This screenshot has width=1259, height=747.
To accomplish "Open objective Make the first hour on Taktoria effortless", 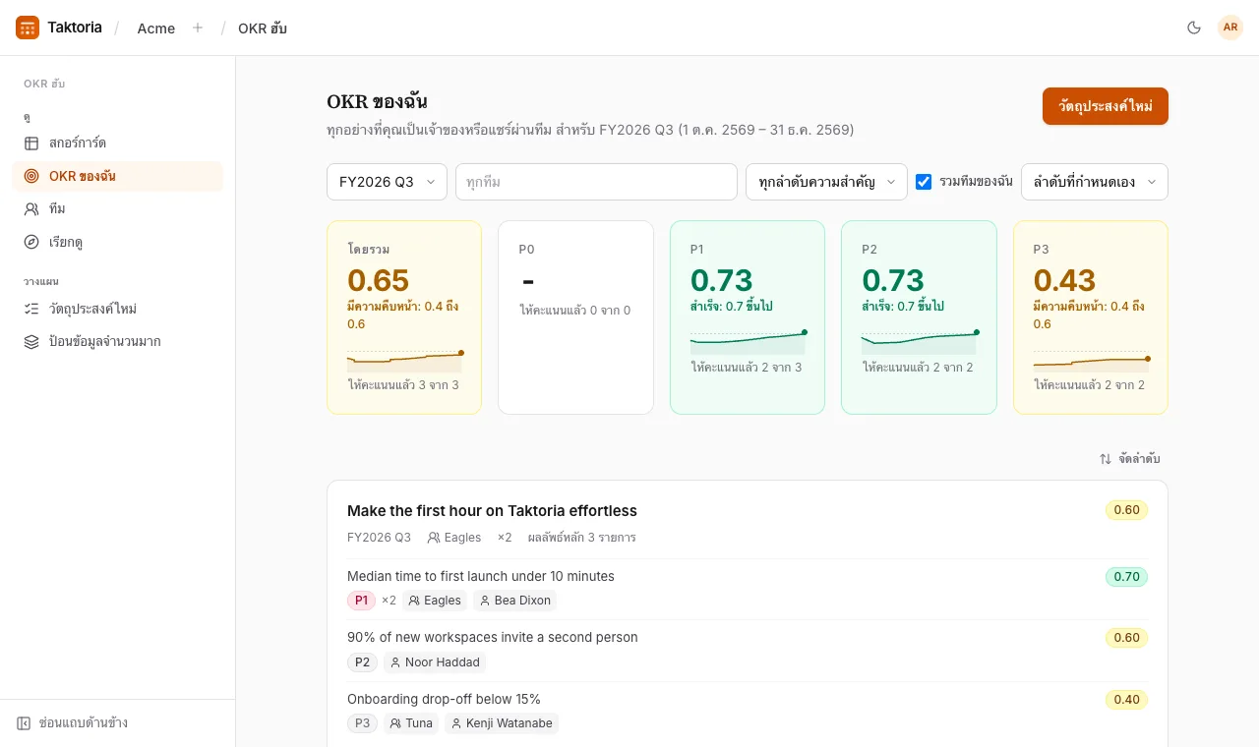I will tap(492, 511).
